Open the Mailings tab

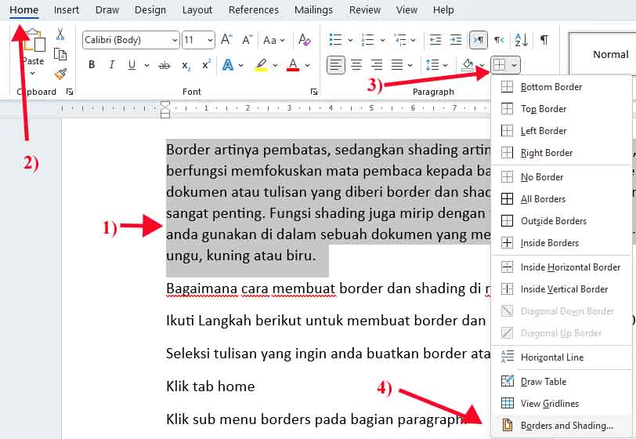(x=313, y=9)
